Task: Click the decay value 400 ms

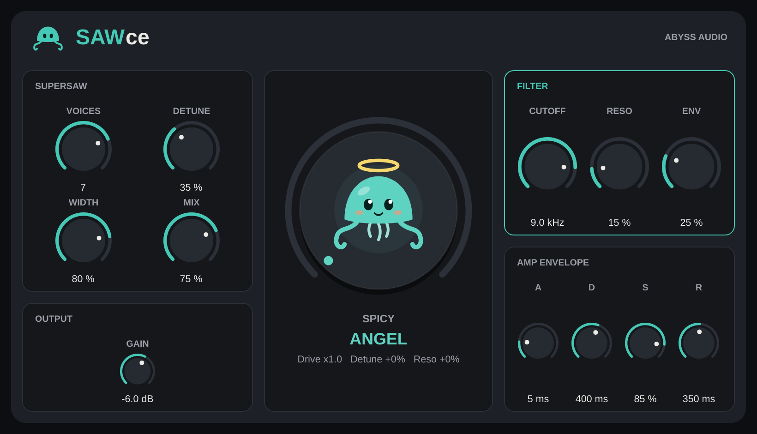Action: (592, 399)
